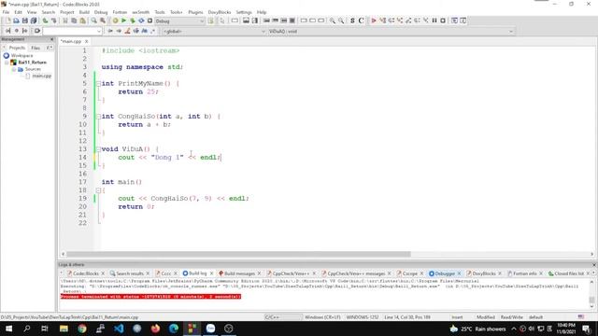Open the Plugins menu
598x336 pixels.
pyautogui.click(x=195, y=12)
